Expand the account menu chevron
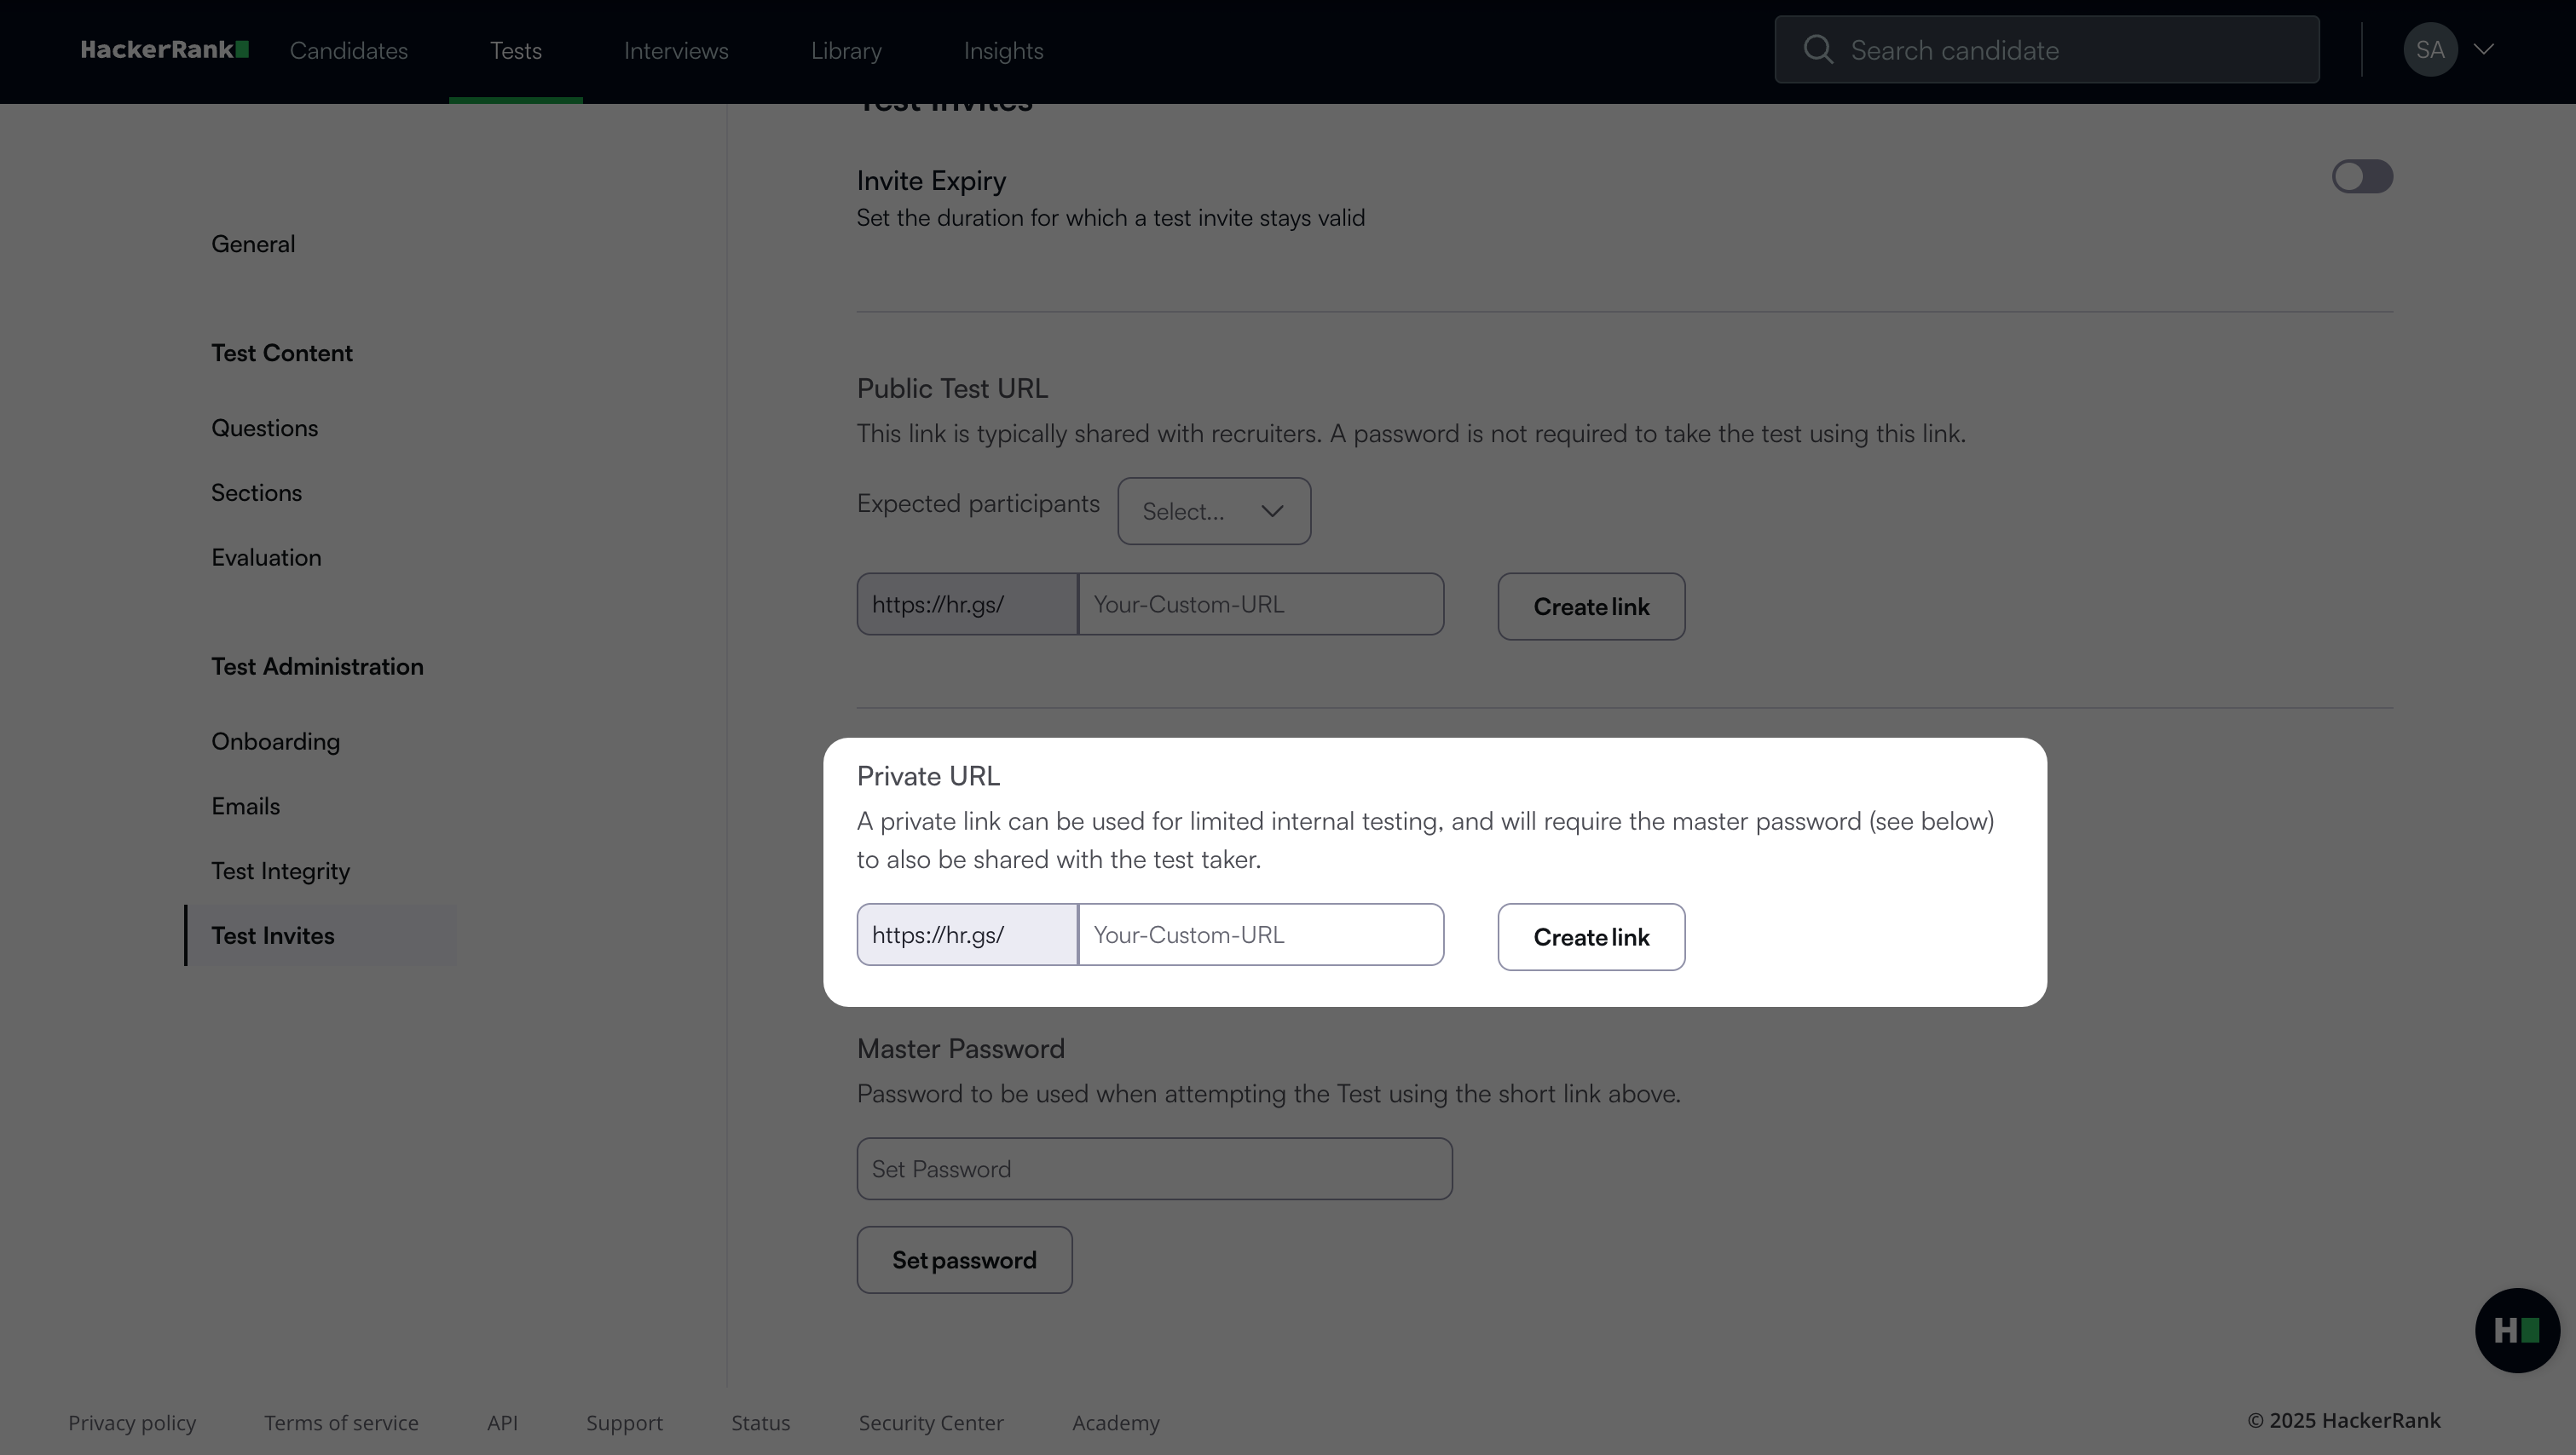Screen dimensions: 2576x1455 [2484, 50]
